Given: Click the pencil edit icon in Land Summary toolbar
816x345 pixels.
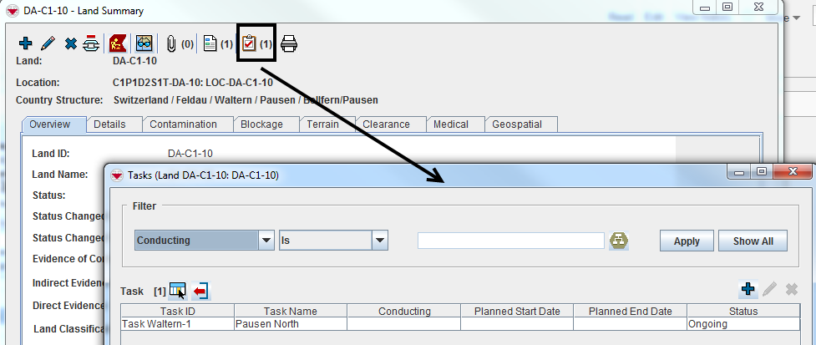Looking at the screenshot, I should [x=48, y=43].
